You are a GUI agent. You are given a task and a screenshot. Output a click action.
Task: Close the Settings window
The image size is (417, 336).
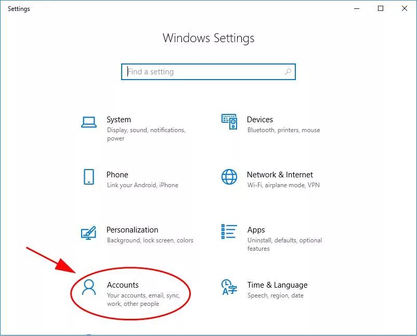click(405, 8)
